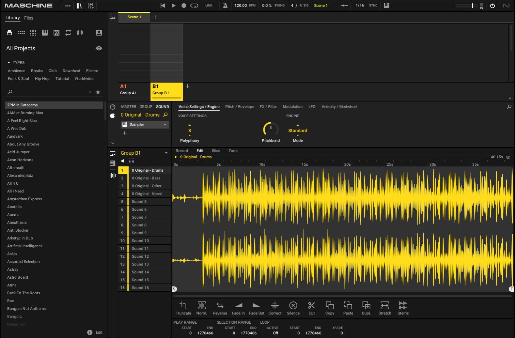The width and height of the screenshot is (515, 338).
Task: Toggle the product visibility eye icon
Action: [x=99, y=48]
